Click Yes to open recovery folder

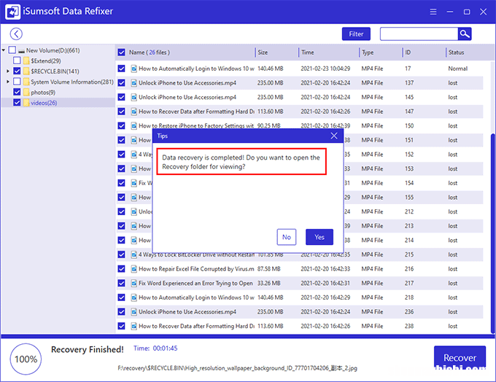tap(319, 237)
